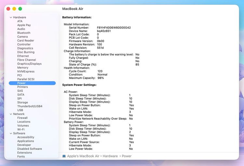Viewport: 244px width, 166px height.
Task: Select SAS in the sidebar
Action: [20, 91]
